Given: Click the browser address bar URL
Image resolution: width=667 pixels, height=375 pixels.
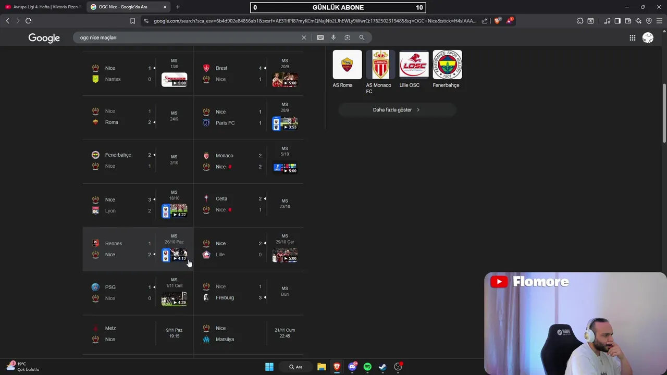Looking at the screenshot, I should (x=315, y=21).
